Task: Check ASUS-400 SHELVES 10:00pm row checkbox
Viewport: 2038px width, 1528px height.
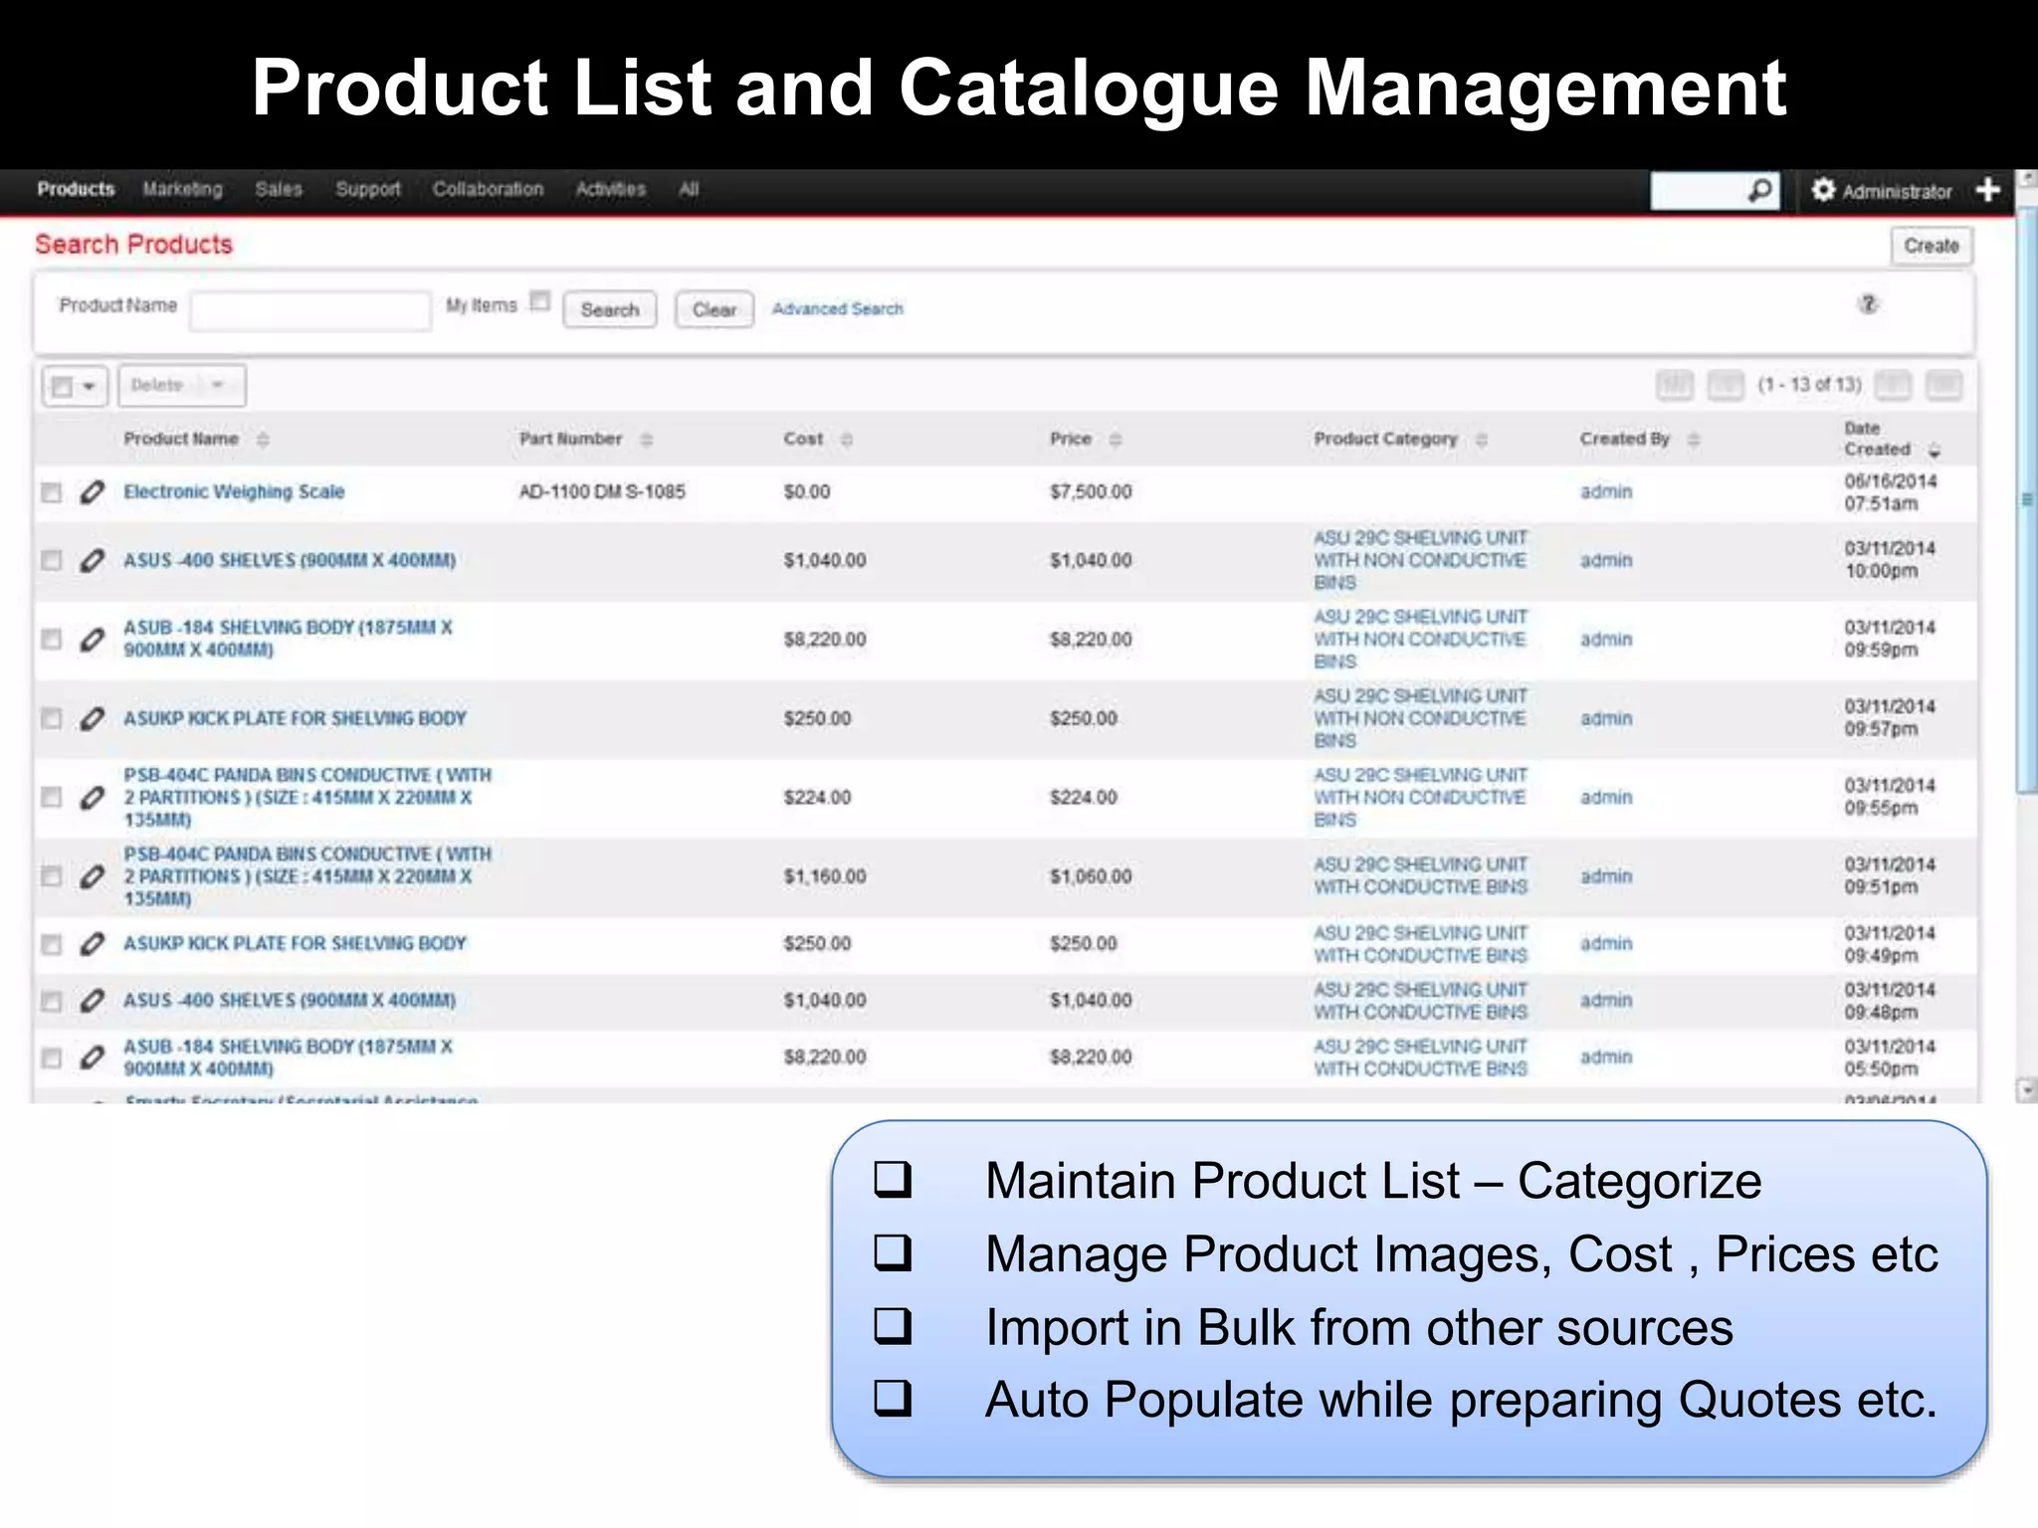Action: [x=51, y=560]
